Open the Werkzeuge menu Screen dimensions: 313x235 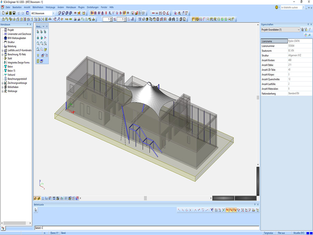(x=50, y=7)
